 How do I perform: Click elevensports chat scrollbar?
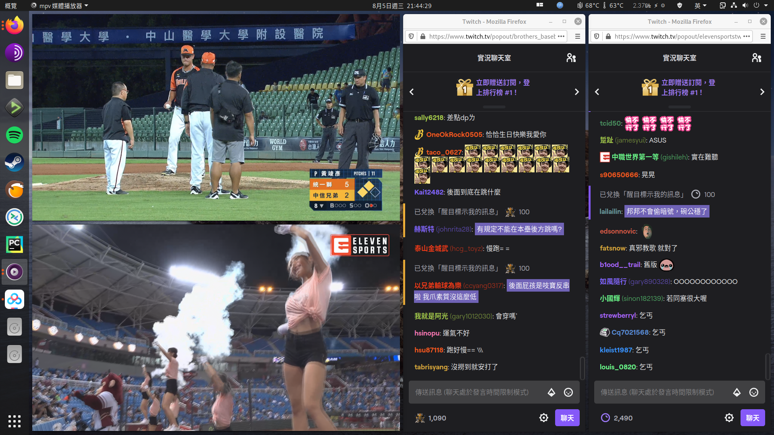768,367
